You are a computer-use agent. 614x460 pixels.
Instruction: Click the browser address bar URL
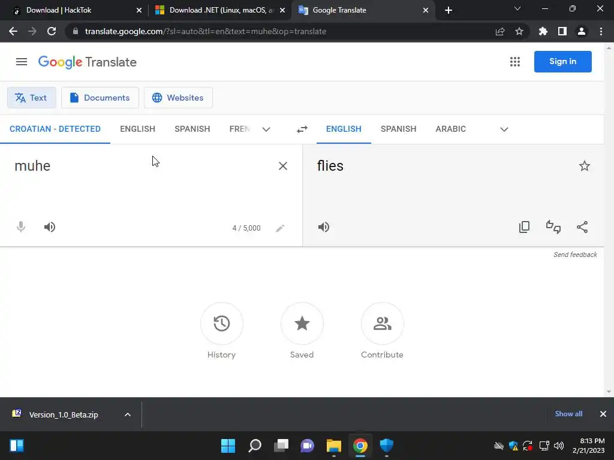click(206, 31)
